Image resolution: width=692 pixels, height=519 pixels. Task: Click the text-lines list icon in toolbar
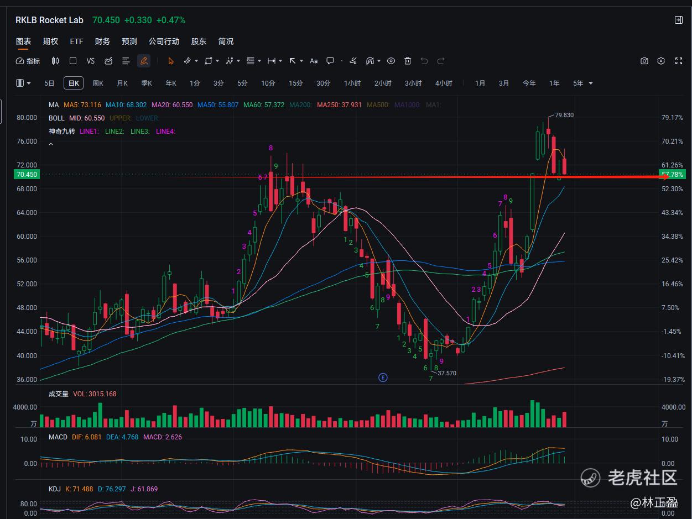126,61
